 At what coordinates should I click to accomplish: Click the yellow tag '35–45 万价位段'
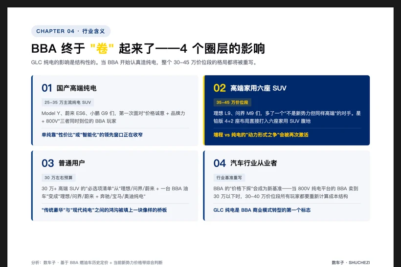click(232, 103)
